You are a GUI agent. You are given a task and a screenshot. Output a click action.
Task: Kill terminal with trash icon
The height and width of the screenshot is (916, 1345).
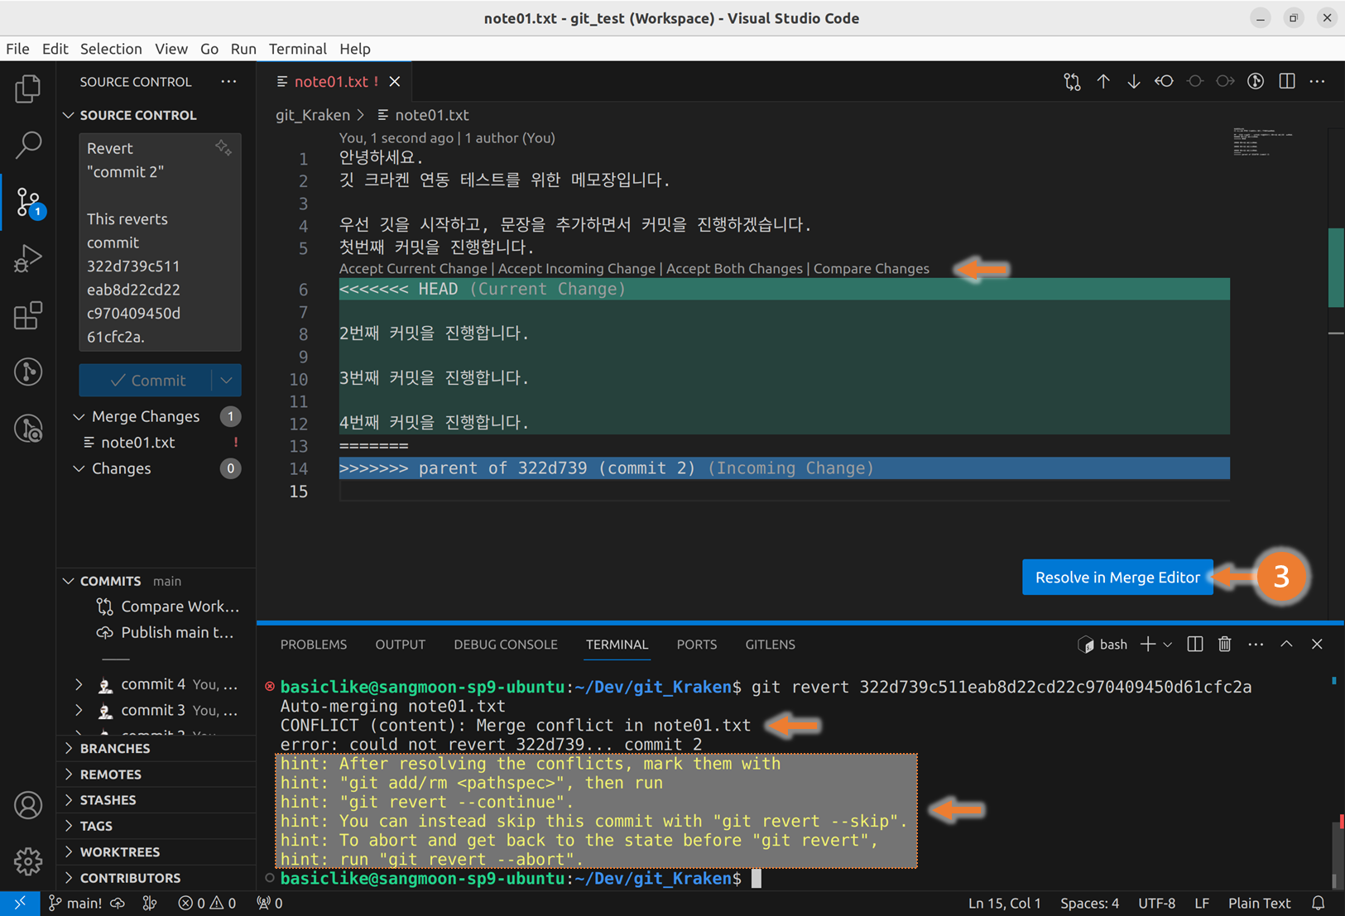tap(1225, 644)
